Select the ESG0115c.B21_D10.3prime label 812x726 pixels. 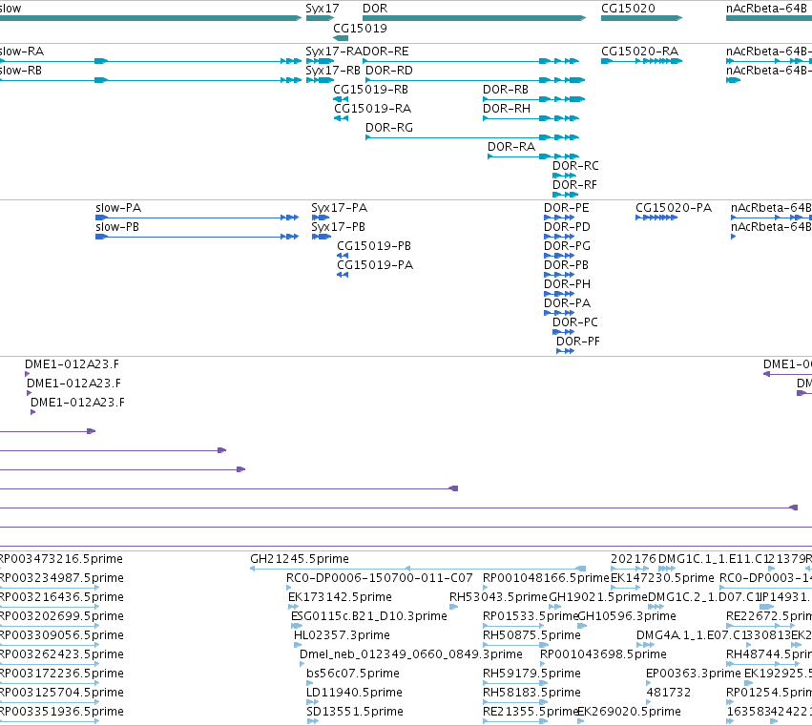[x=368, y=616]
